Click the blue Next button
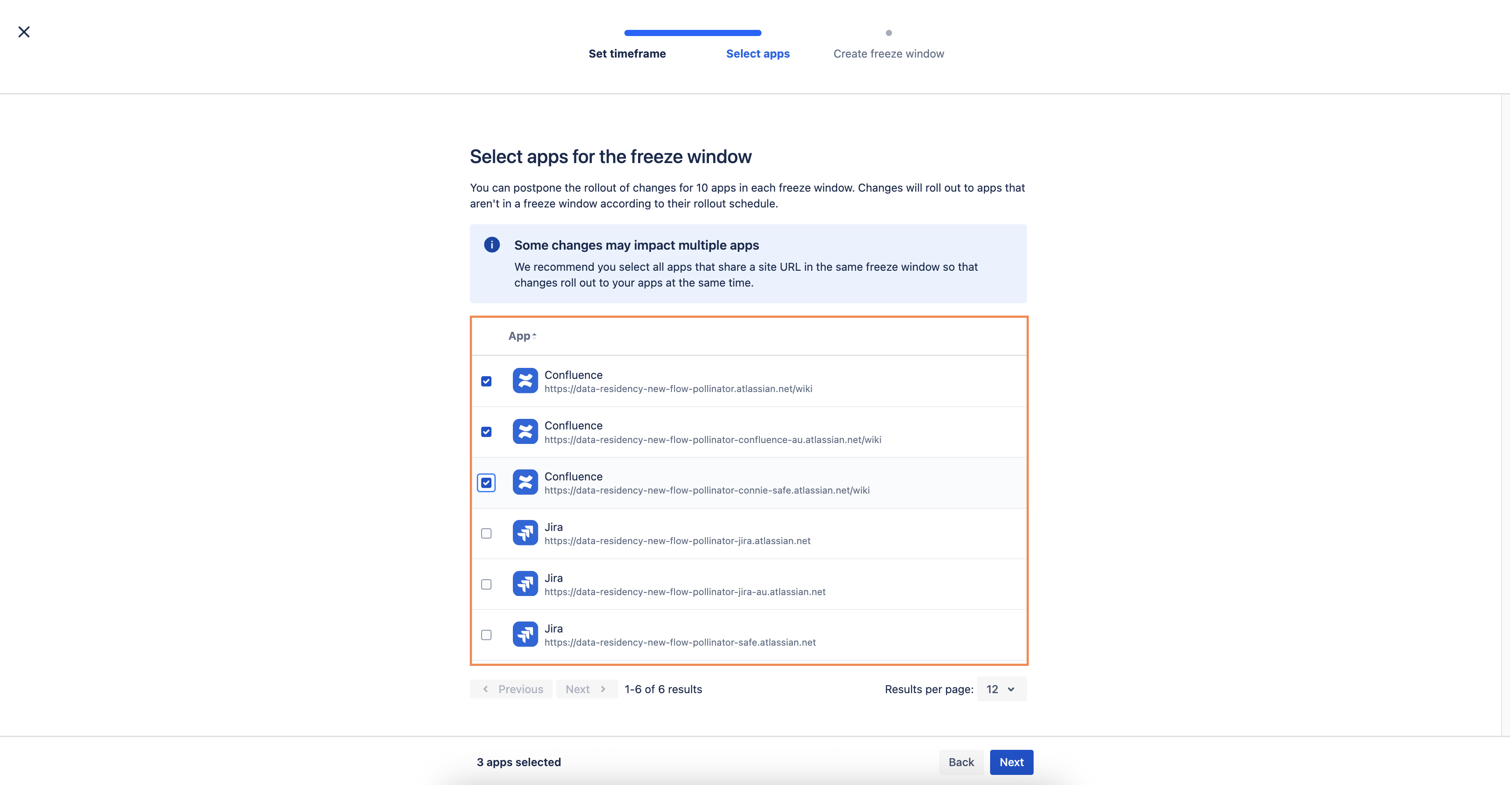1510x785 pixels. click(1011, 762)
